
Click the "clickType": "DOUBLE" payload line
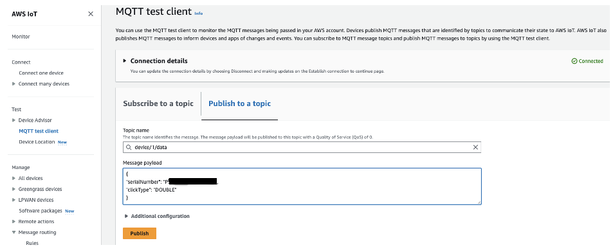click(151, 190)
